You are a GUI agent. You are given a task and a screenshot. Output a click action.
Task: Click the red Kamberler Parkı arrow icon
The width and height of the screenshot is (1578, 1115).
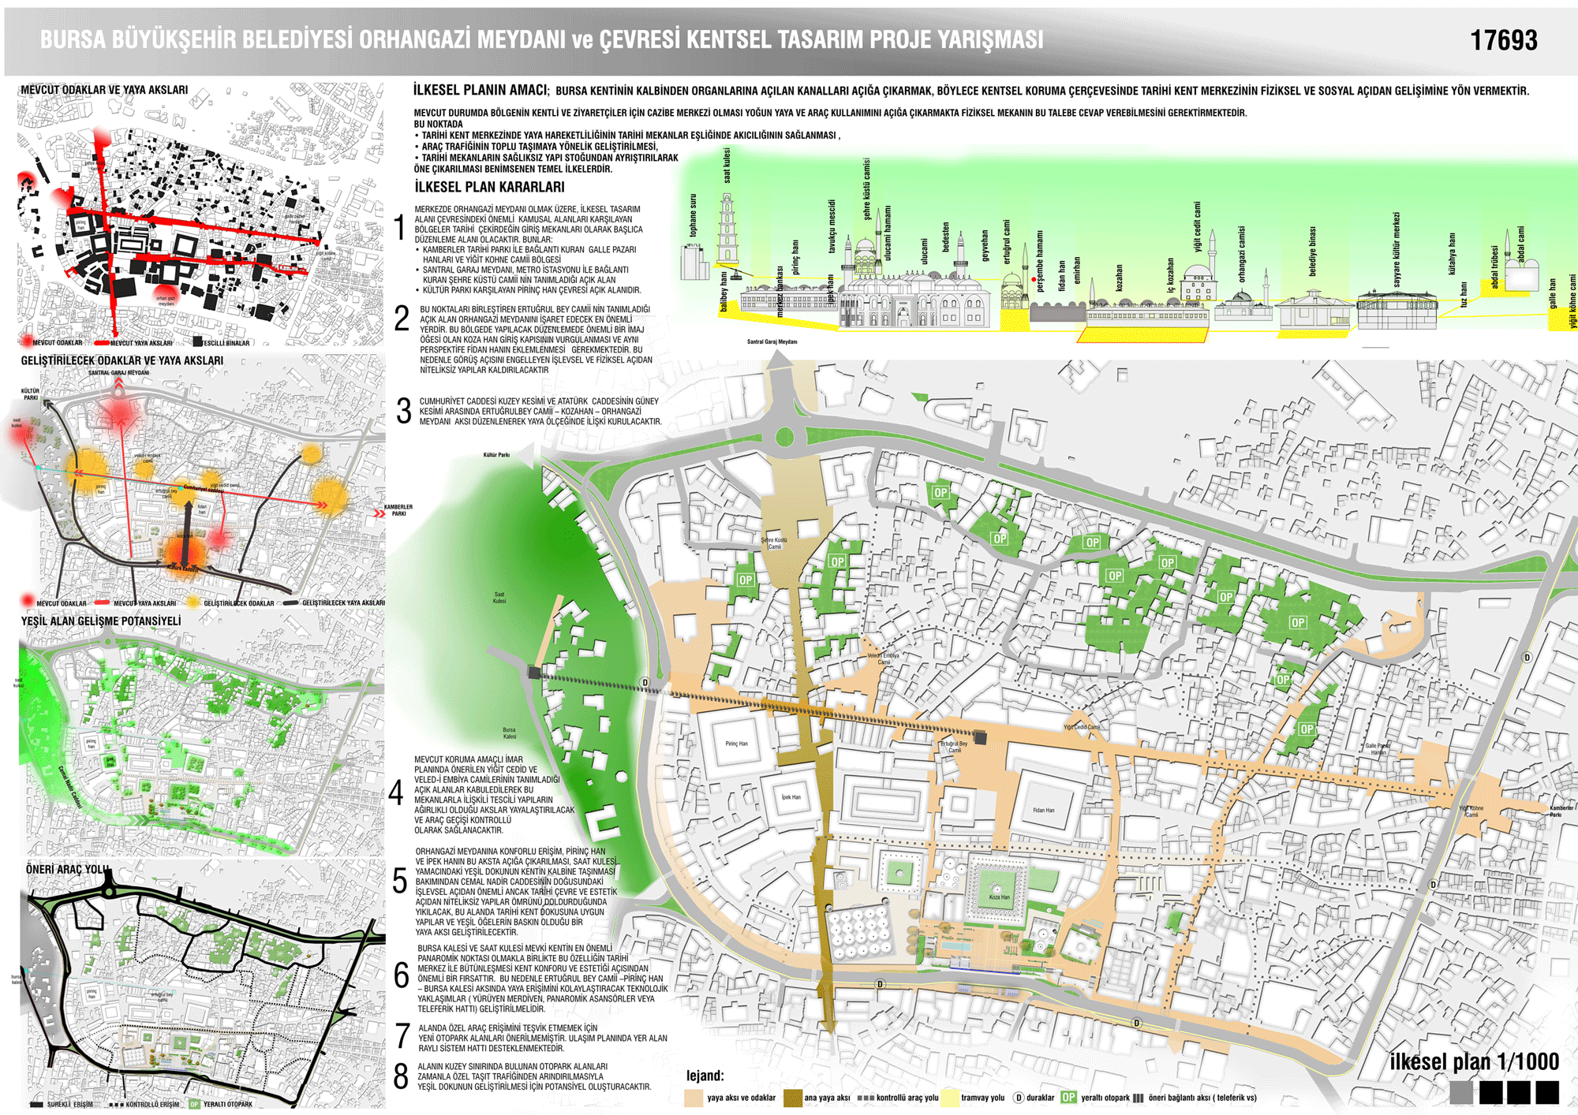[x=379, y=513]
